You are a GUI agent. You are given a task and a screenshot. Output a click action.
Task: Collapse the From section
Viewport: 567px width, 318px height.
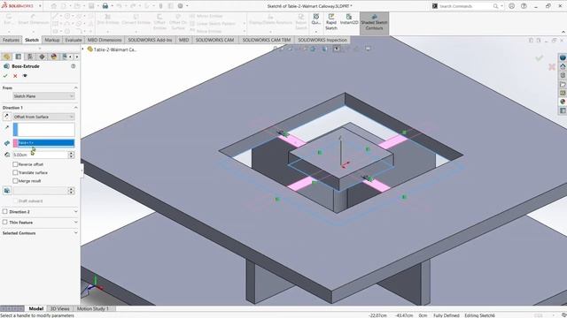click(75, 87)
